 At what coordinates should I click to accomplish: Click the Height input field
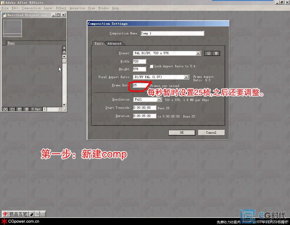click(139, 69)
